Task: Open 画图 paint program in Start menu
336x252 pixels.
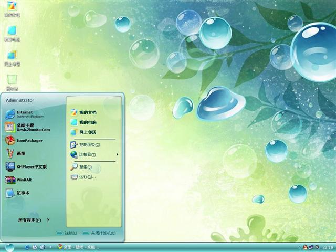Action: (x=15, y=154)
